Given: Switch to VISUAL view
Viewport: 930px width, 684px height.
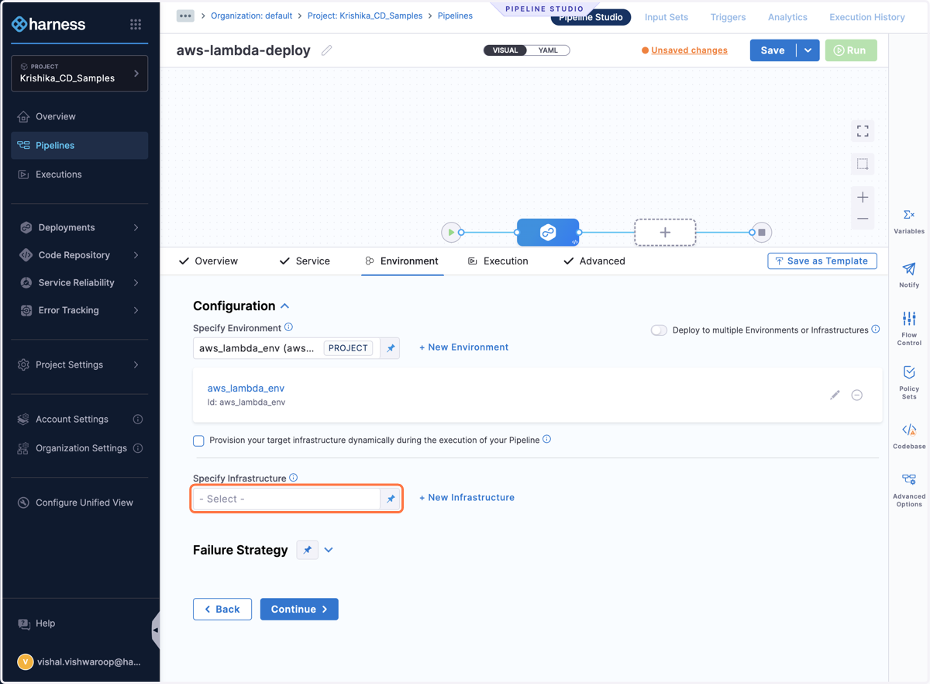Looking at the screenshot, I should pos(505,50).
